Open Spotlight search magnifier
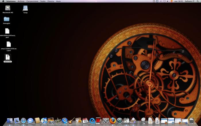 point(198,1)
